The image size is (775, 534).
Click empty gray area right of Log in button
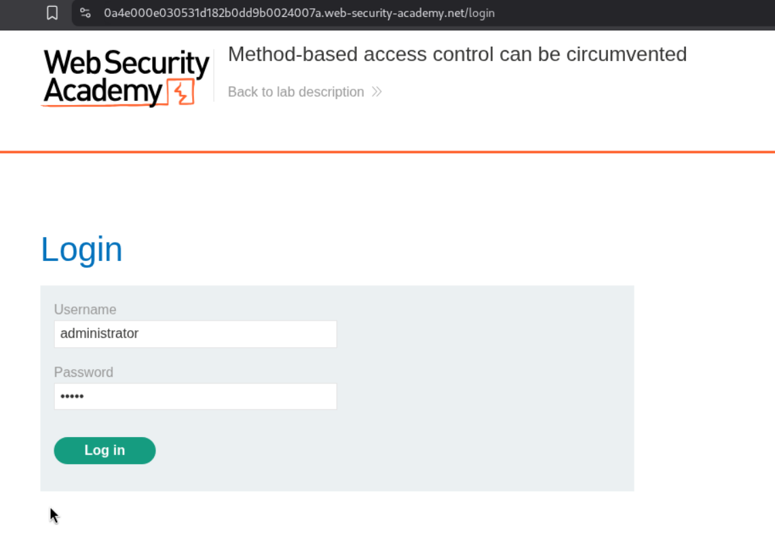point(394,451)
